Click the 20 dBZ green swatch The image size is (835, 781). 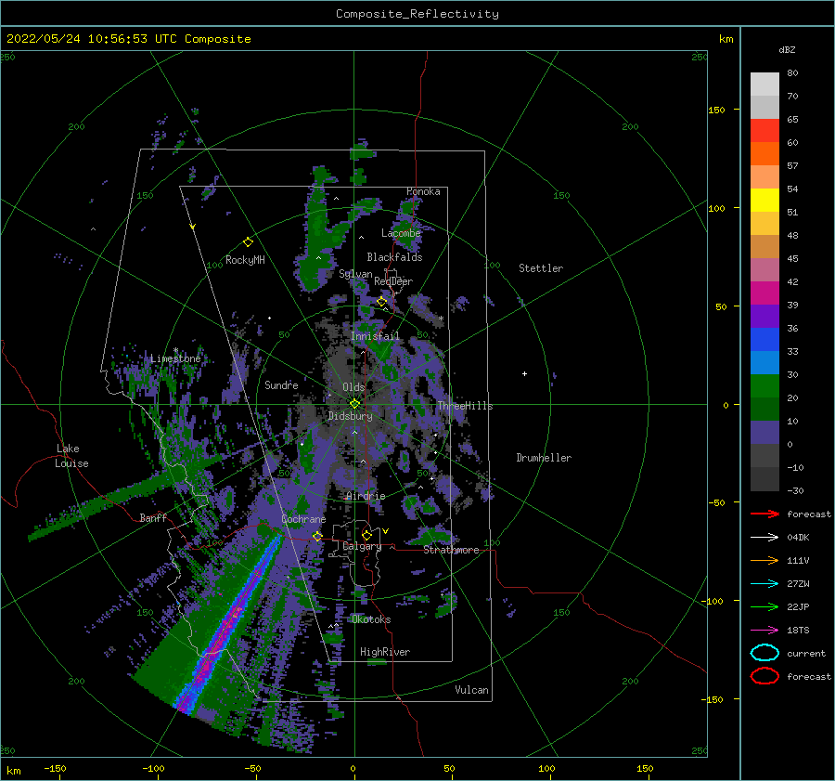point(764,386)
